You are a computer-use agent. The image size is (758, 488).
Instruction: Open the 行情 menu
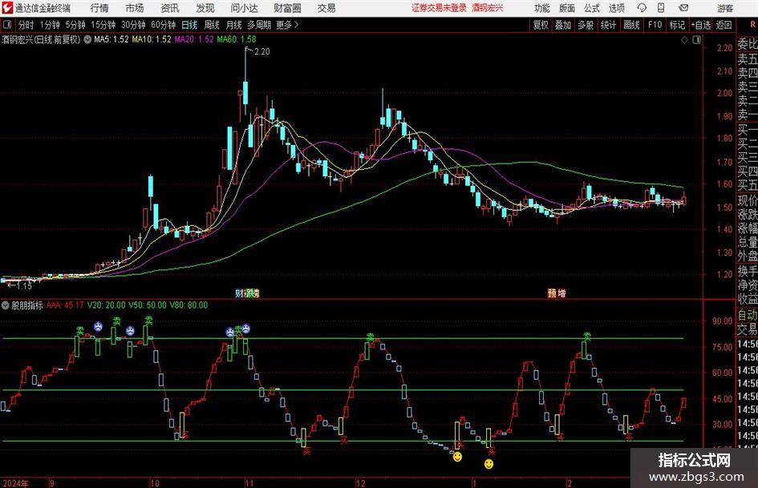click(99, 8)
